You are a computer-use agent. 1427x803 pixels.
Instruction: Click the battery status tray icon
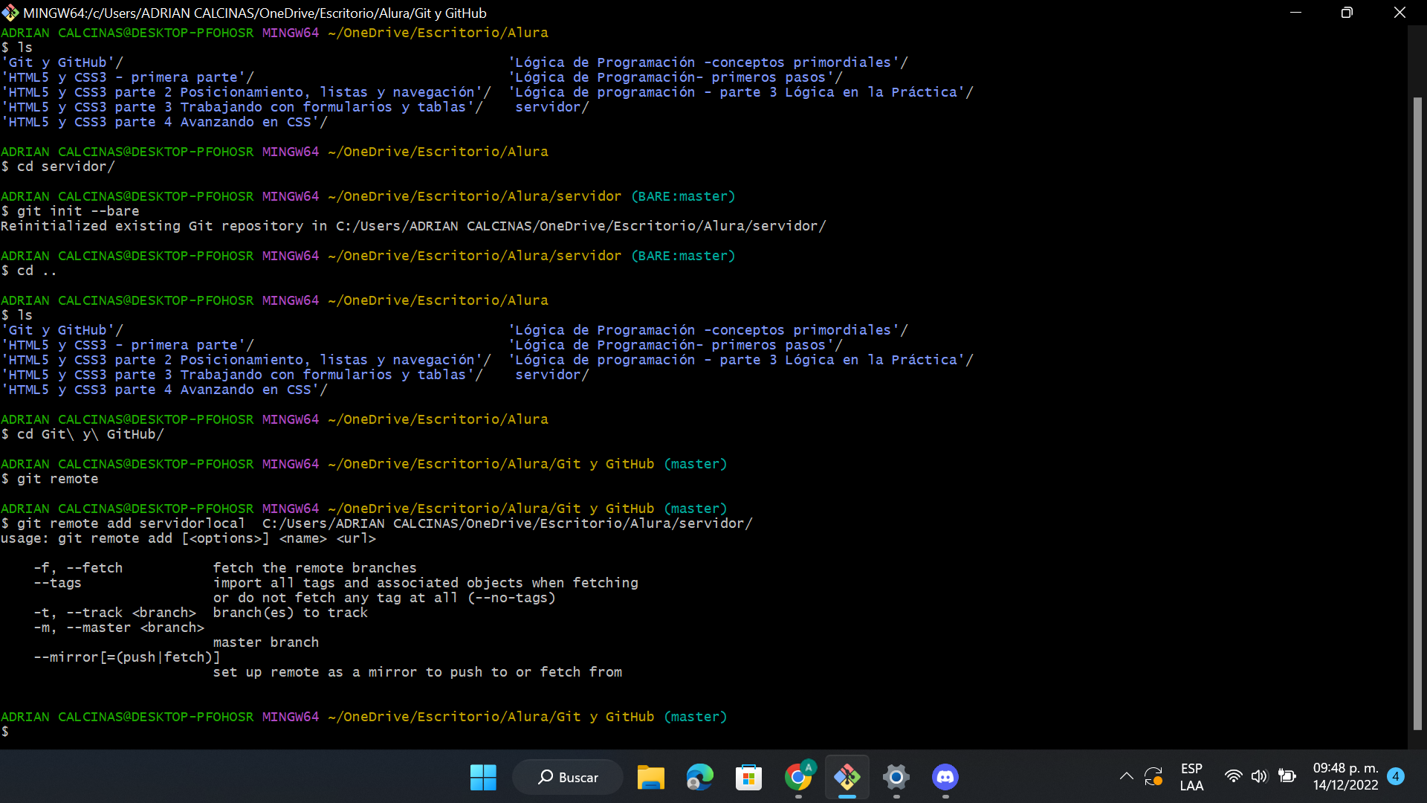[1287, 776]
